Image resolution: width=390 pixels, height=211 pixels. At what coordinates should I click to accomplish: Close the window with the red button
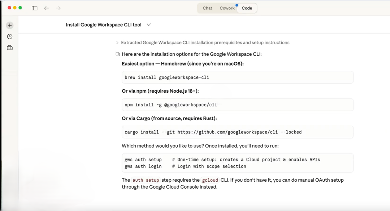point(9,8)
